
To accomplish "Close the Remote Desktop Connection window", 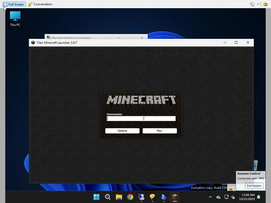I will click(142, 38).
